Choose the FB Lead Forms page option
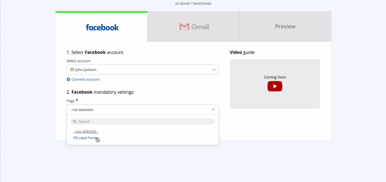Screen dimensions: 386x182 point(86,138)
